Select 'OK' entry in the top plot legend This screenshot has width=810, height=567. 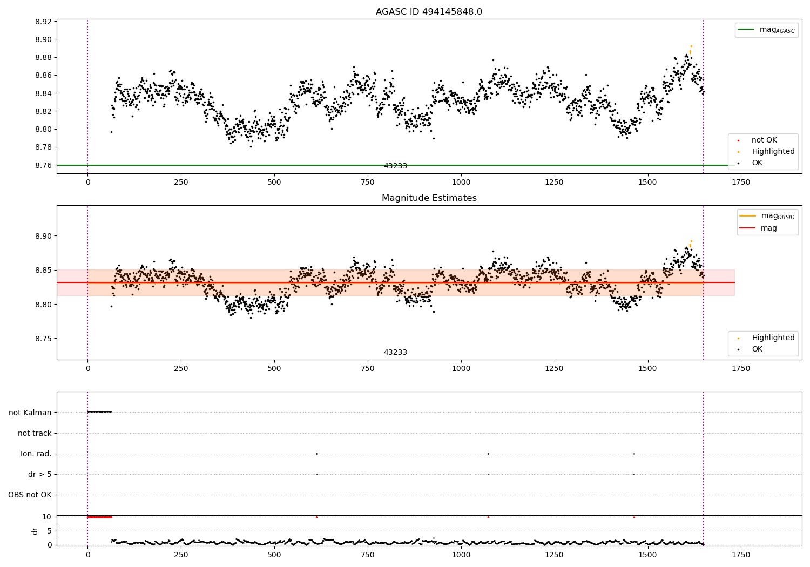point(757,163)
